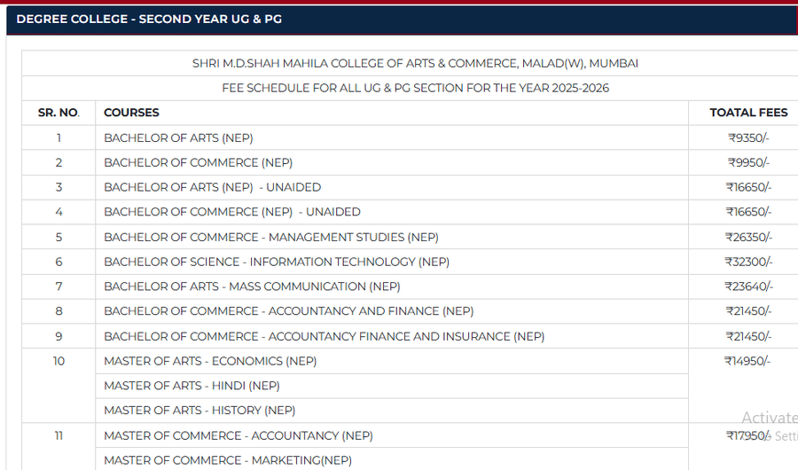Click the college name title row
The width and height of the screenshot is (798, 470).
point(415,64)
